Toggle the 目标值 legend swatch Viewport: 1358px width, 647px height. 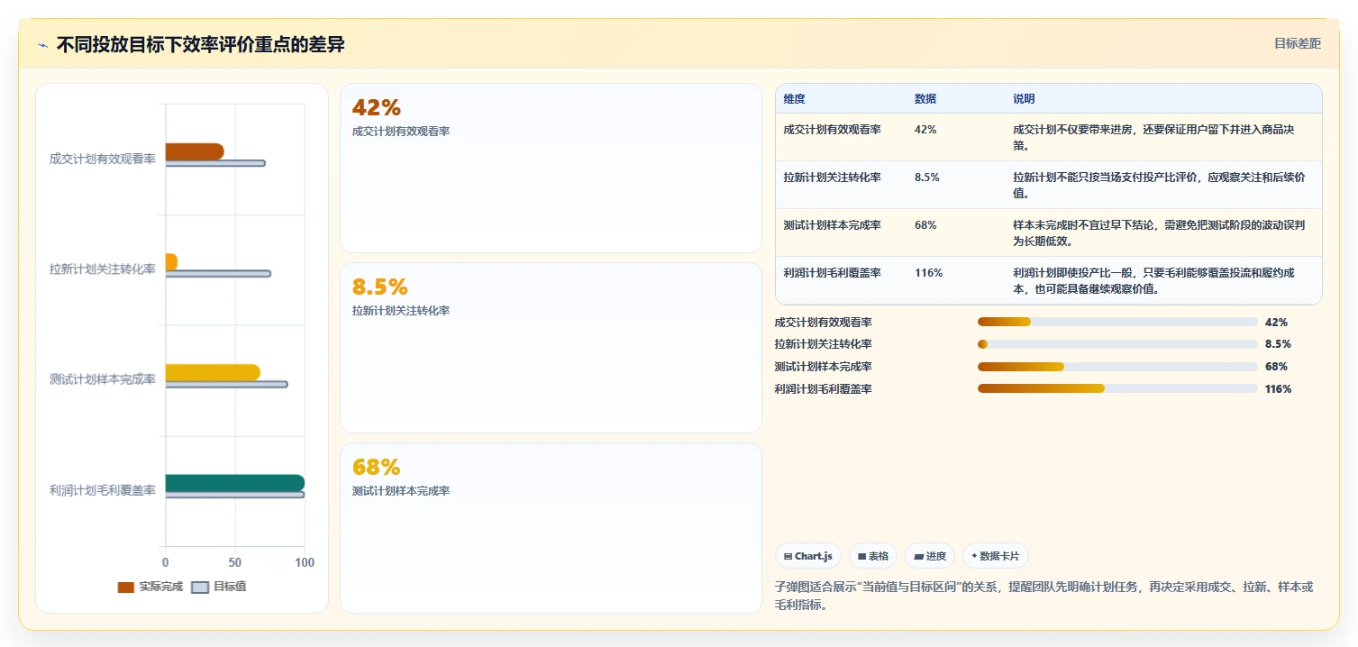pos(200,588)
